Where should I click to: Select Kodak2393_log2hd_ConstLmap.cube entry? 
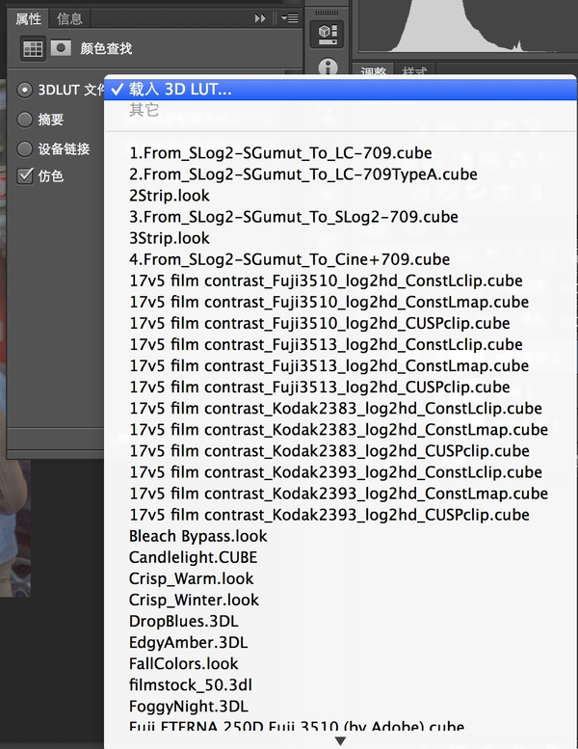pos(340,494)
